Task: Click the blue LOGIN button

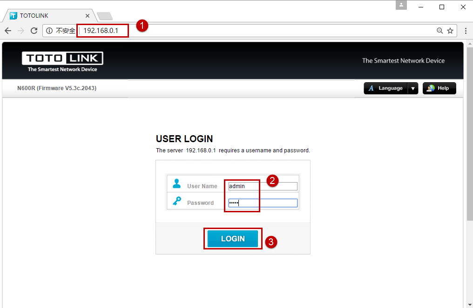Action: [x=233, y=239]
